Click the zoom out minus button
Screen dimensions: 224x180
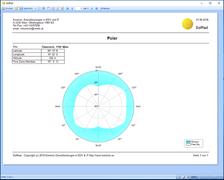(x=199, y=177)
